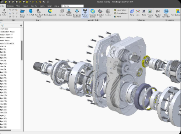The height and width of the screenshot is (134, 181).
Task: Select the Angle (4) constraint
Action: coord(3,115)
